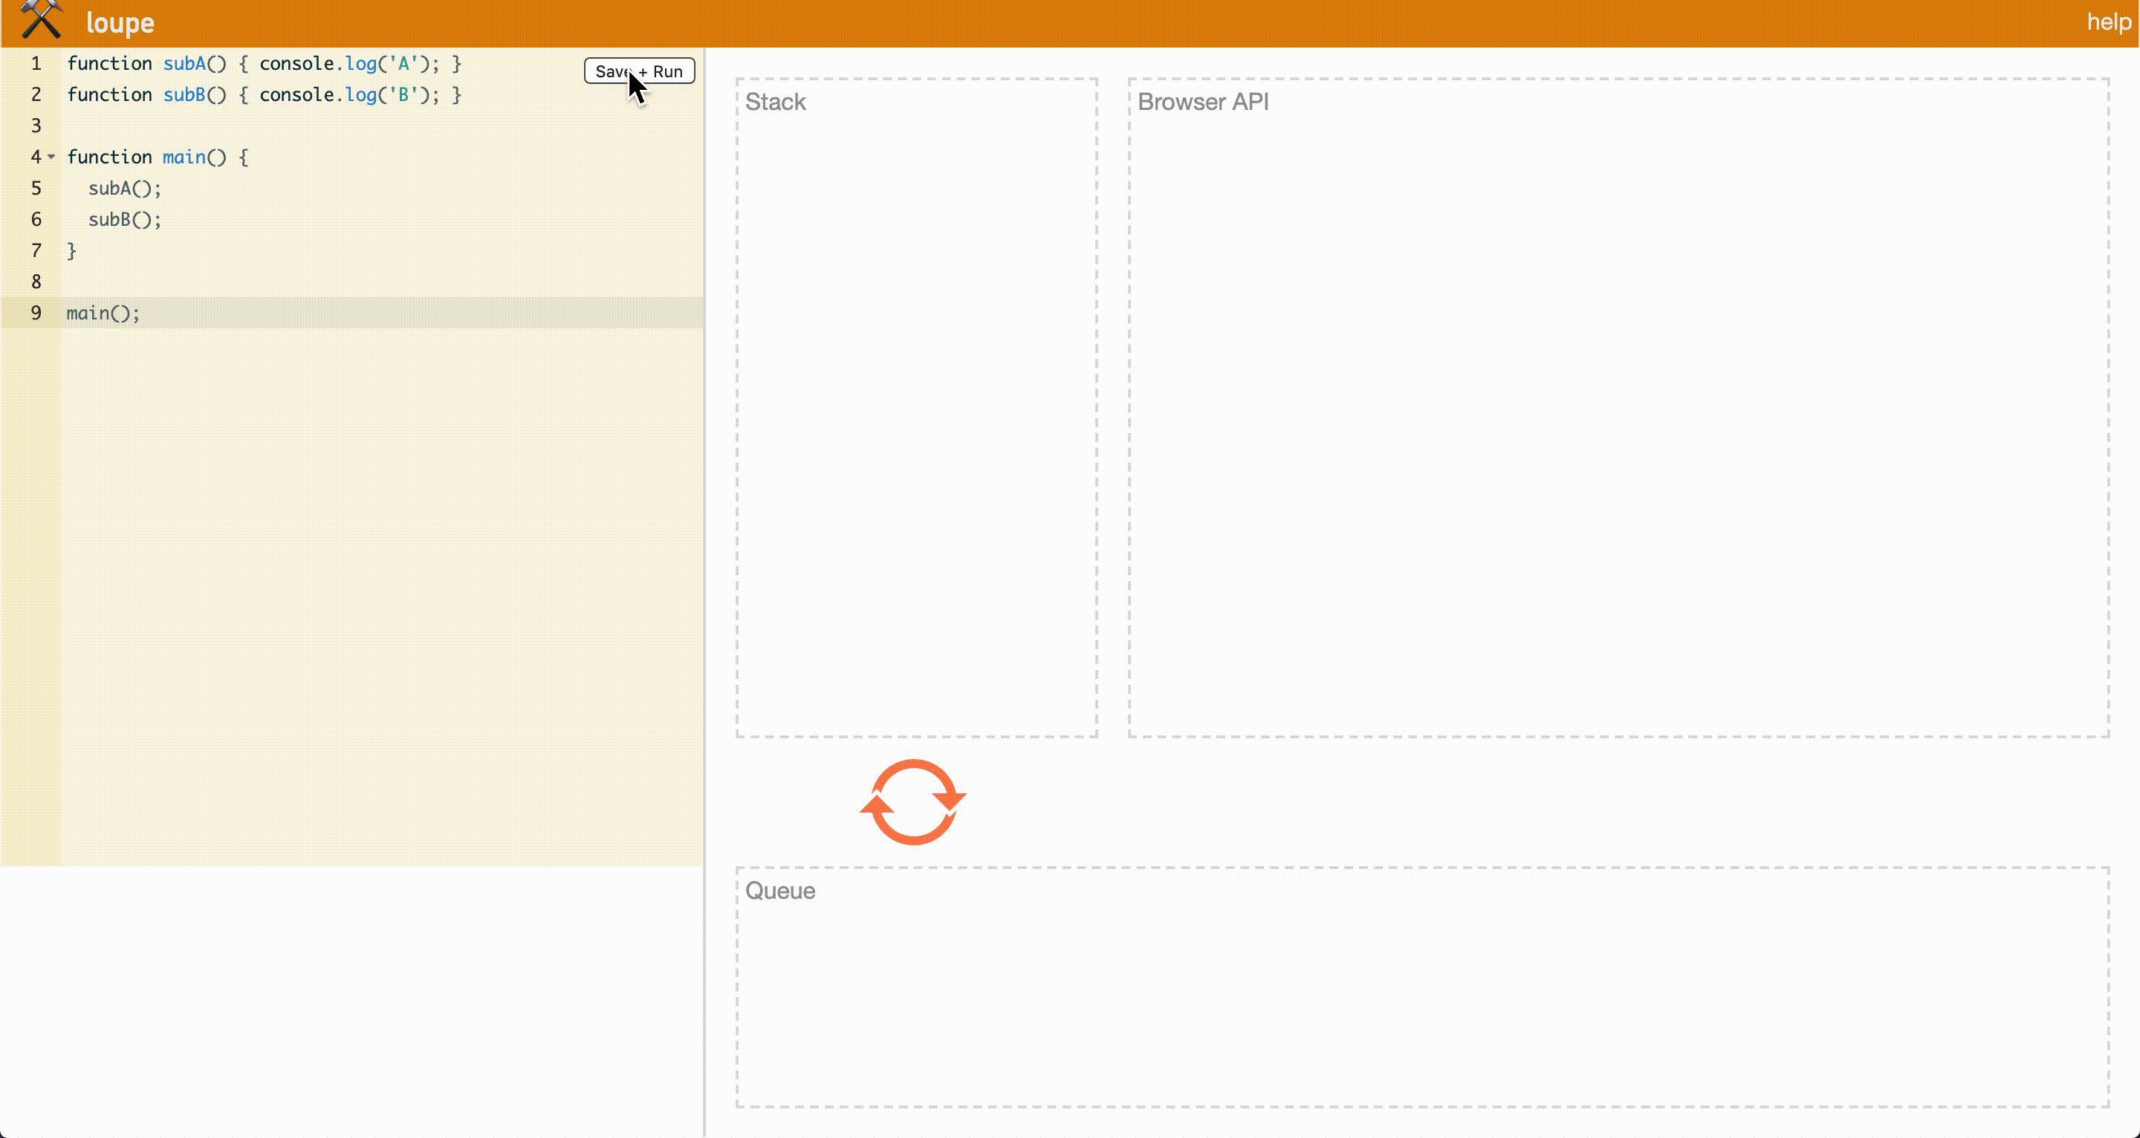Click the subA(); call inside main
This screenshot has width=2140, height=1138.
click(125, 189)
